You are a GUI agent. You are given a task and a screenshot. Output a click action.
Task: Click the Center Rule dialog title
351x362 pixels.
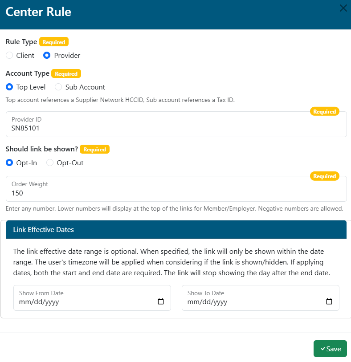[x=38, y=12]
